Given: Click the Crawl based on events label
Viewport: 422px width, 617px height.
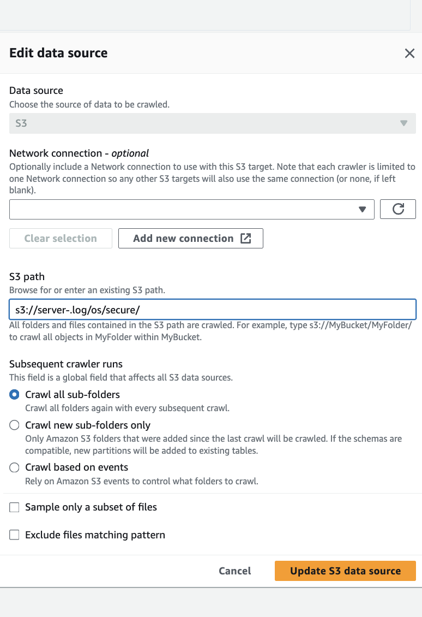Looking at the screenshot, I should click(x=77, y=467).
